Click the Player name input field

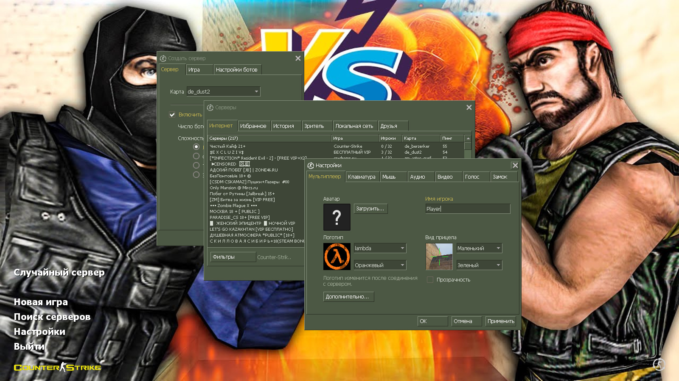point(467,208)
